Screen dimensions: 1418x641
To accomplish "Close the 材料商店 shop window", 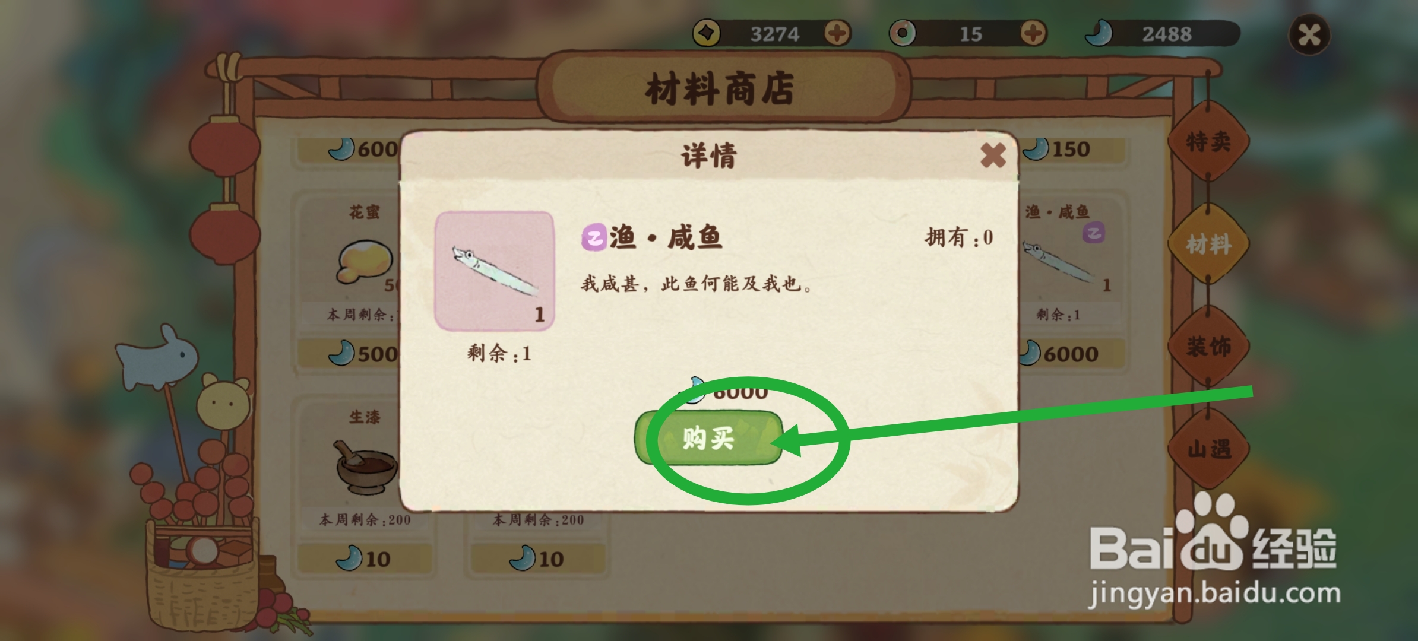I will tap(1309, 35).
